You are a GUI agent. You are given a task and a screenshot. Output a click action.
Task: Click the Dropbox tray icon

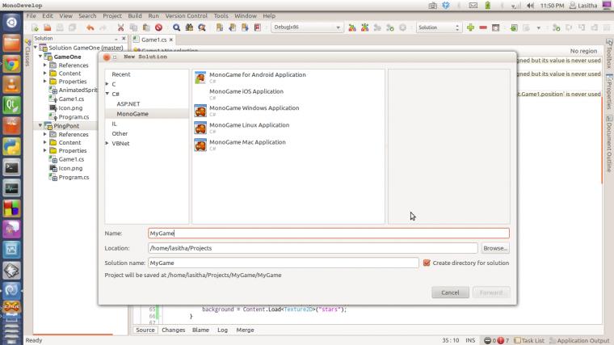coord(446,6)
